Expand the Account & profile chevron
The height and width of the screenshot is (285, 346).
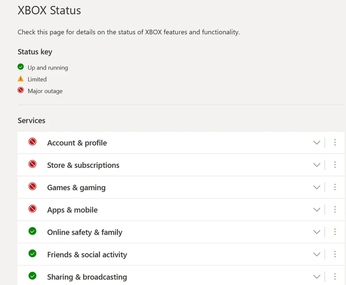pyautogui.click(x=317, y=142)
